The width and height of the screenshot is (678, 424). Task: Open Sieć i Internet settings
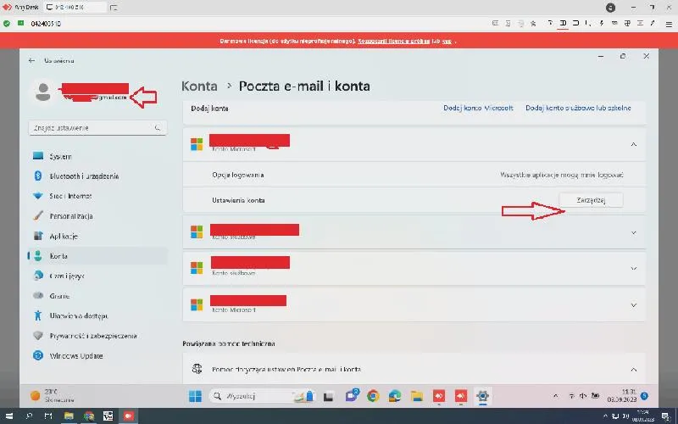(x=97, y=196)
